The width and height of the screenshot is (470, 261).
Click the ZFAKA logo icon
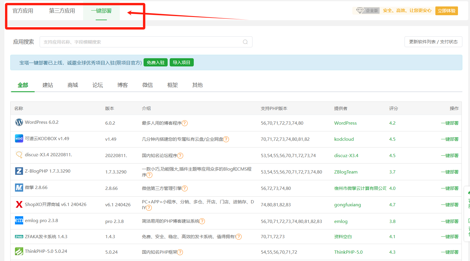(x=19, y=237)
